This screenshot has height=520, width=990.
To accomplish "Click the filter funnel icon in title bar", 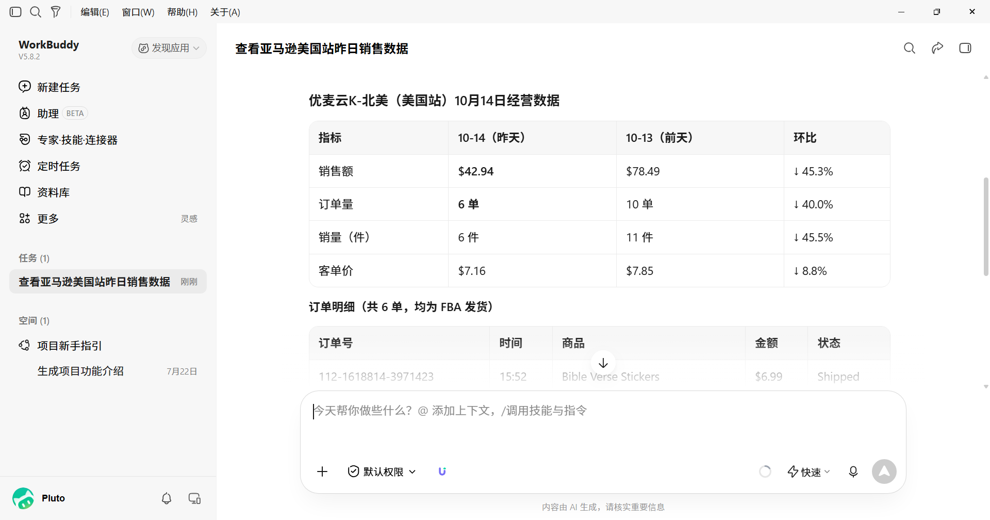I will (56, 12).
